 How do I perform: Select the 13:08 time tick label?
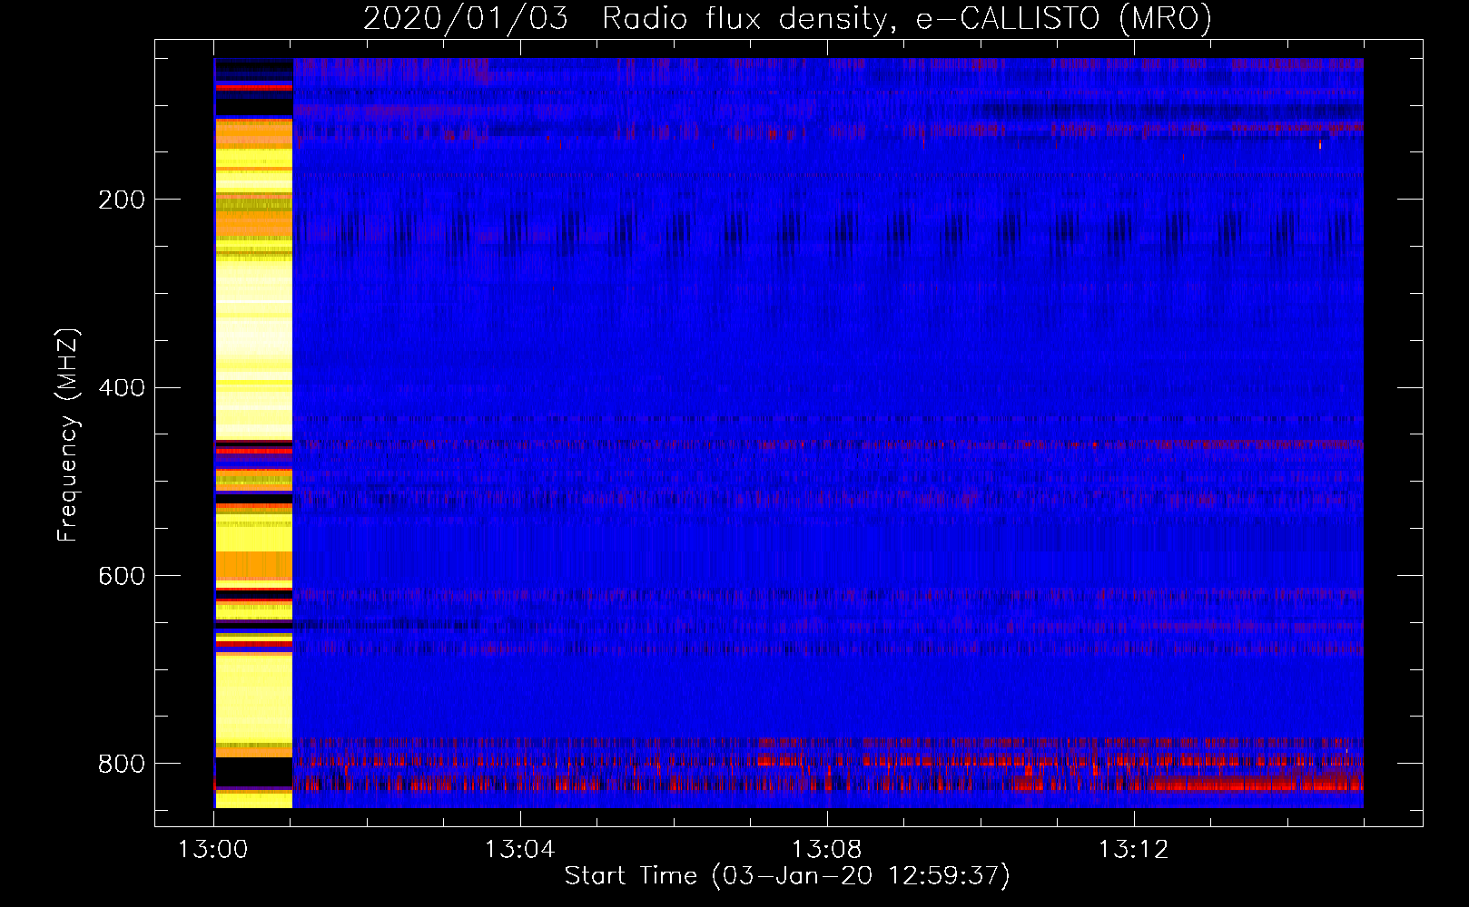tap(826, 850)
